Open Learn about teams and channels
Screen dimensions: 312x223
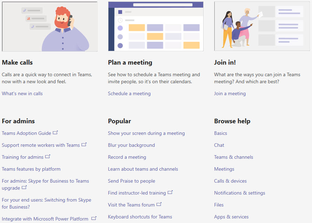click(x=143, y=169)
